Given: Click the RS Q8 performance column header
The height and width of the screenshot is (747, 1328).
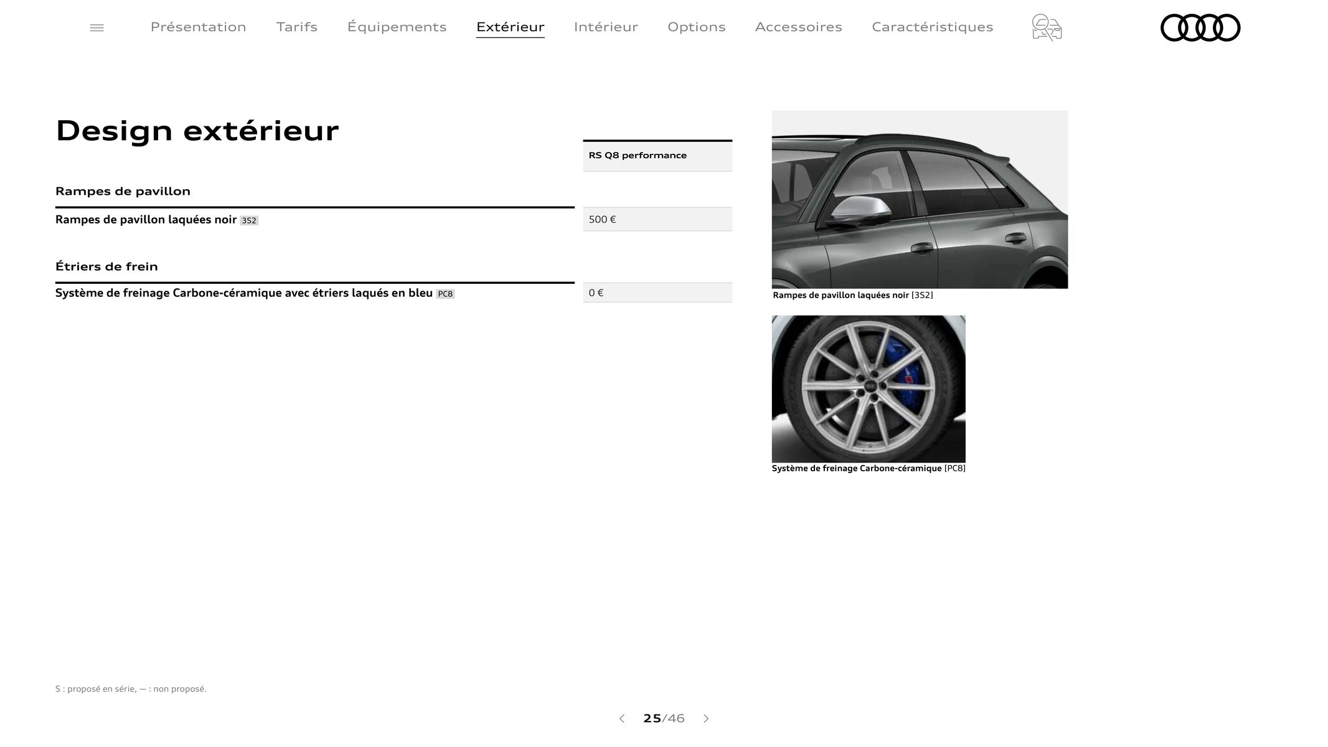Looking at the screenshot, I should tap(657, 156).
